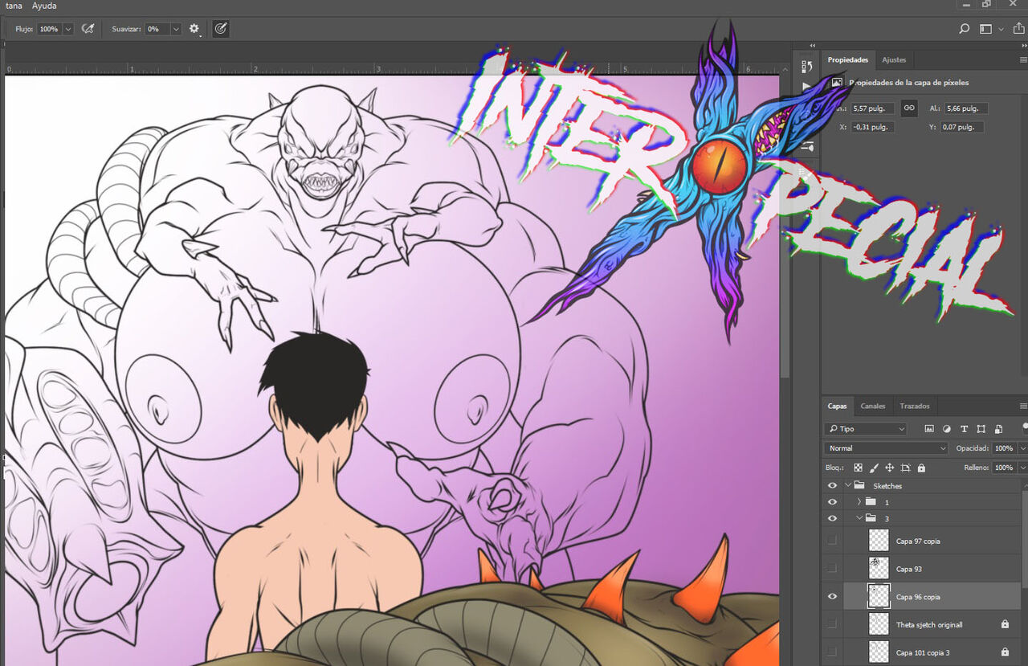1028x666 pixels.
Task: Hide the Sketches group
Action: [x=832, y=486]
